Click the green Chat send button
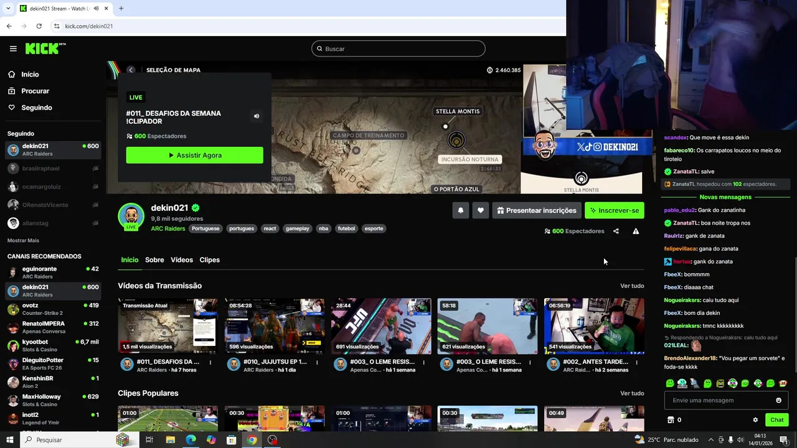This screenshot has height=448, width=797. pyautogui.click(x=776, y=420)
